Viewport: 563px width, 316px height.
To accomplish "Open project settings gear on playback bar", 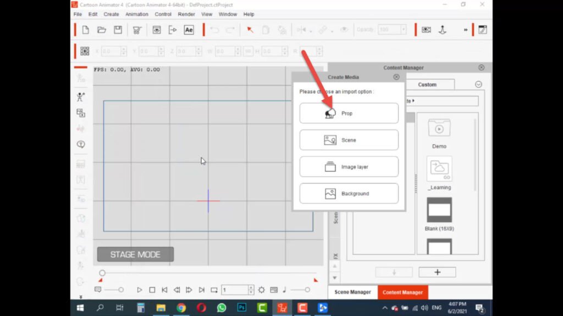I will pos(261,290).
